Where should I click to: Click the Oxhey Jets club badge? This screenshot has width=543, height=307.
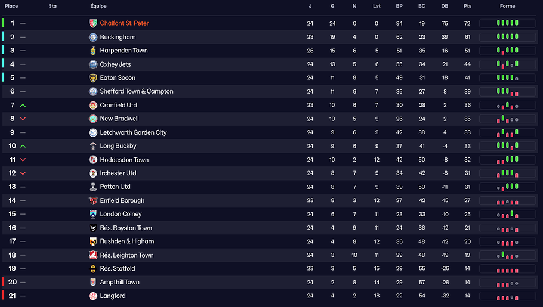[x=92, y=64]
